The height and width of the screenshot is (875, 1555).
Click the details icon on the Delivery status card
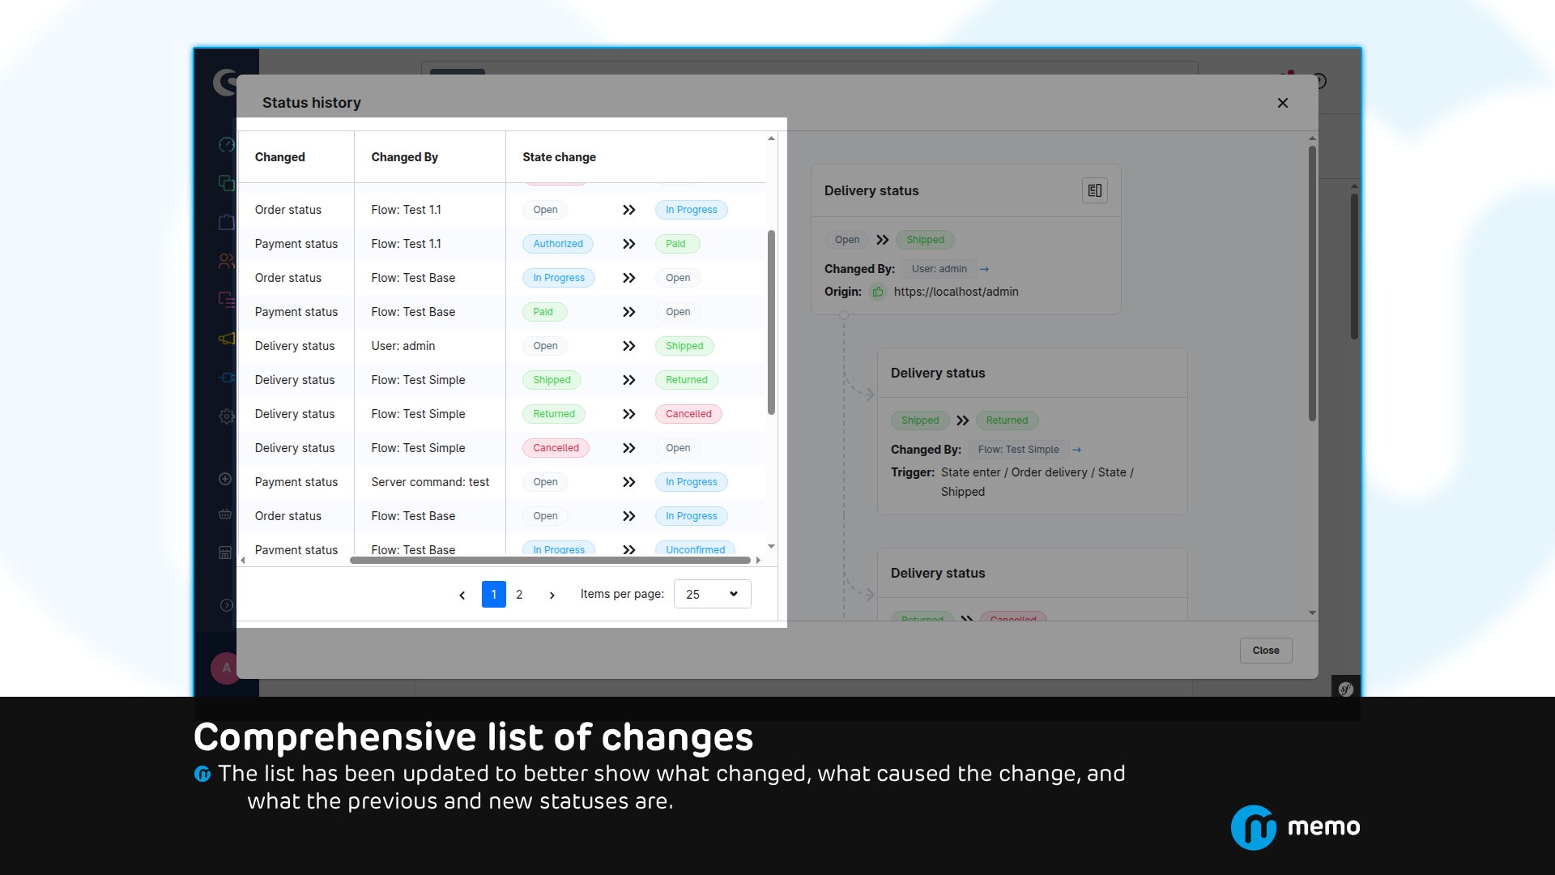pyautogui.click(x=1095, y=190)
